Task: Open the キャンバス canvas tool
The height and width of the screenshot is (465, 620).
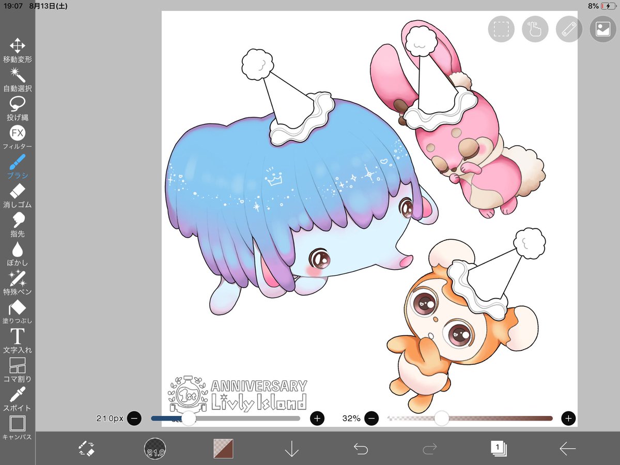Action: [18, 428]
